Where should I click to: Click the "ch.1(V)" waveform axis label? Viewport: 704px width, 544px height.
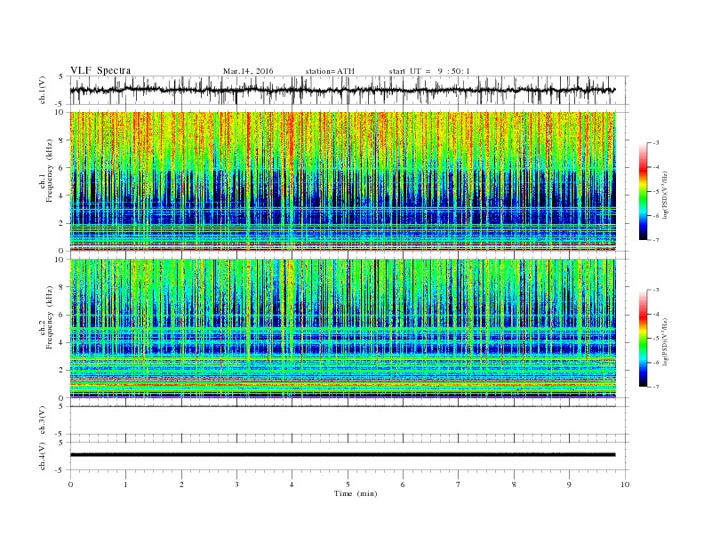click(43, 90)
